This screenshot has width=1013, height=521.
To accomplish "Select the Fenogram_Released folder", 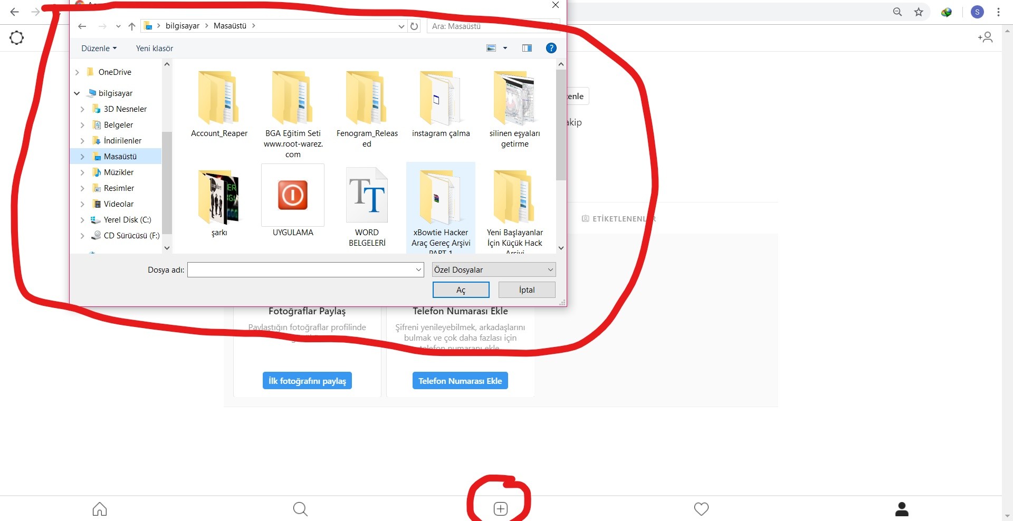I will pyautogui.click(x=367, y=109).
